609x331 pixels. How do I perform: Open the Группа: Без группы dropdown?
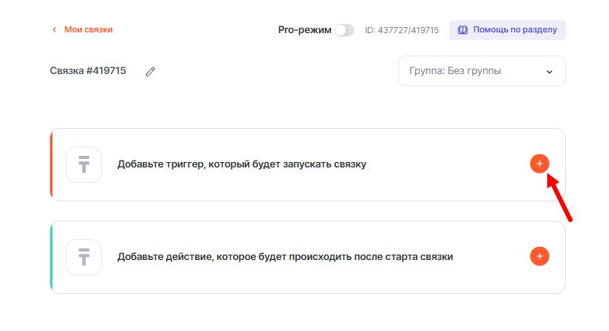tap(482, 71)
